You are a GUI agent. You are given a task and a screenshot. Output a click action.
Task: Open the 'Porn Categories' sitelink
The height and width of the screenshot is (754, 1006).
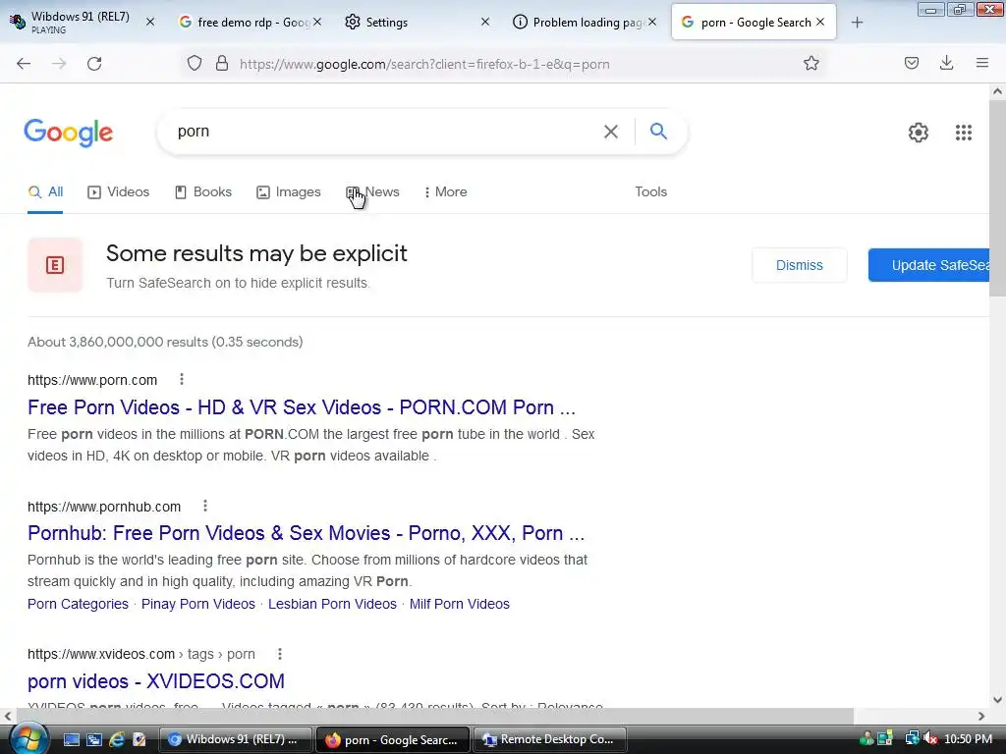[x=78, y=604]
